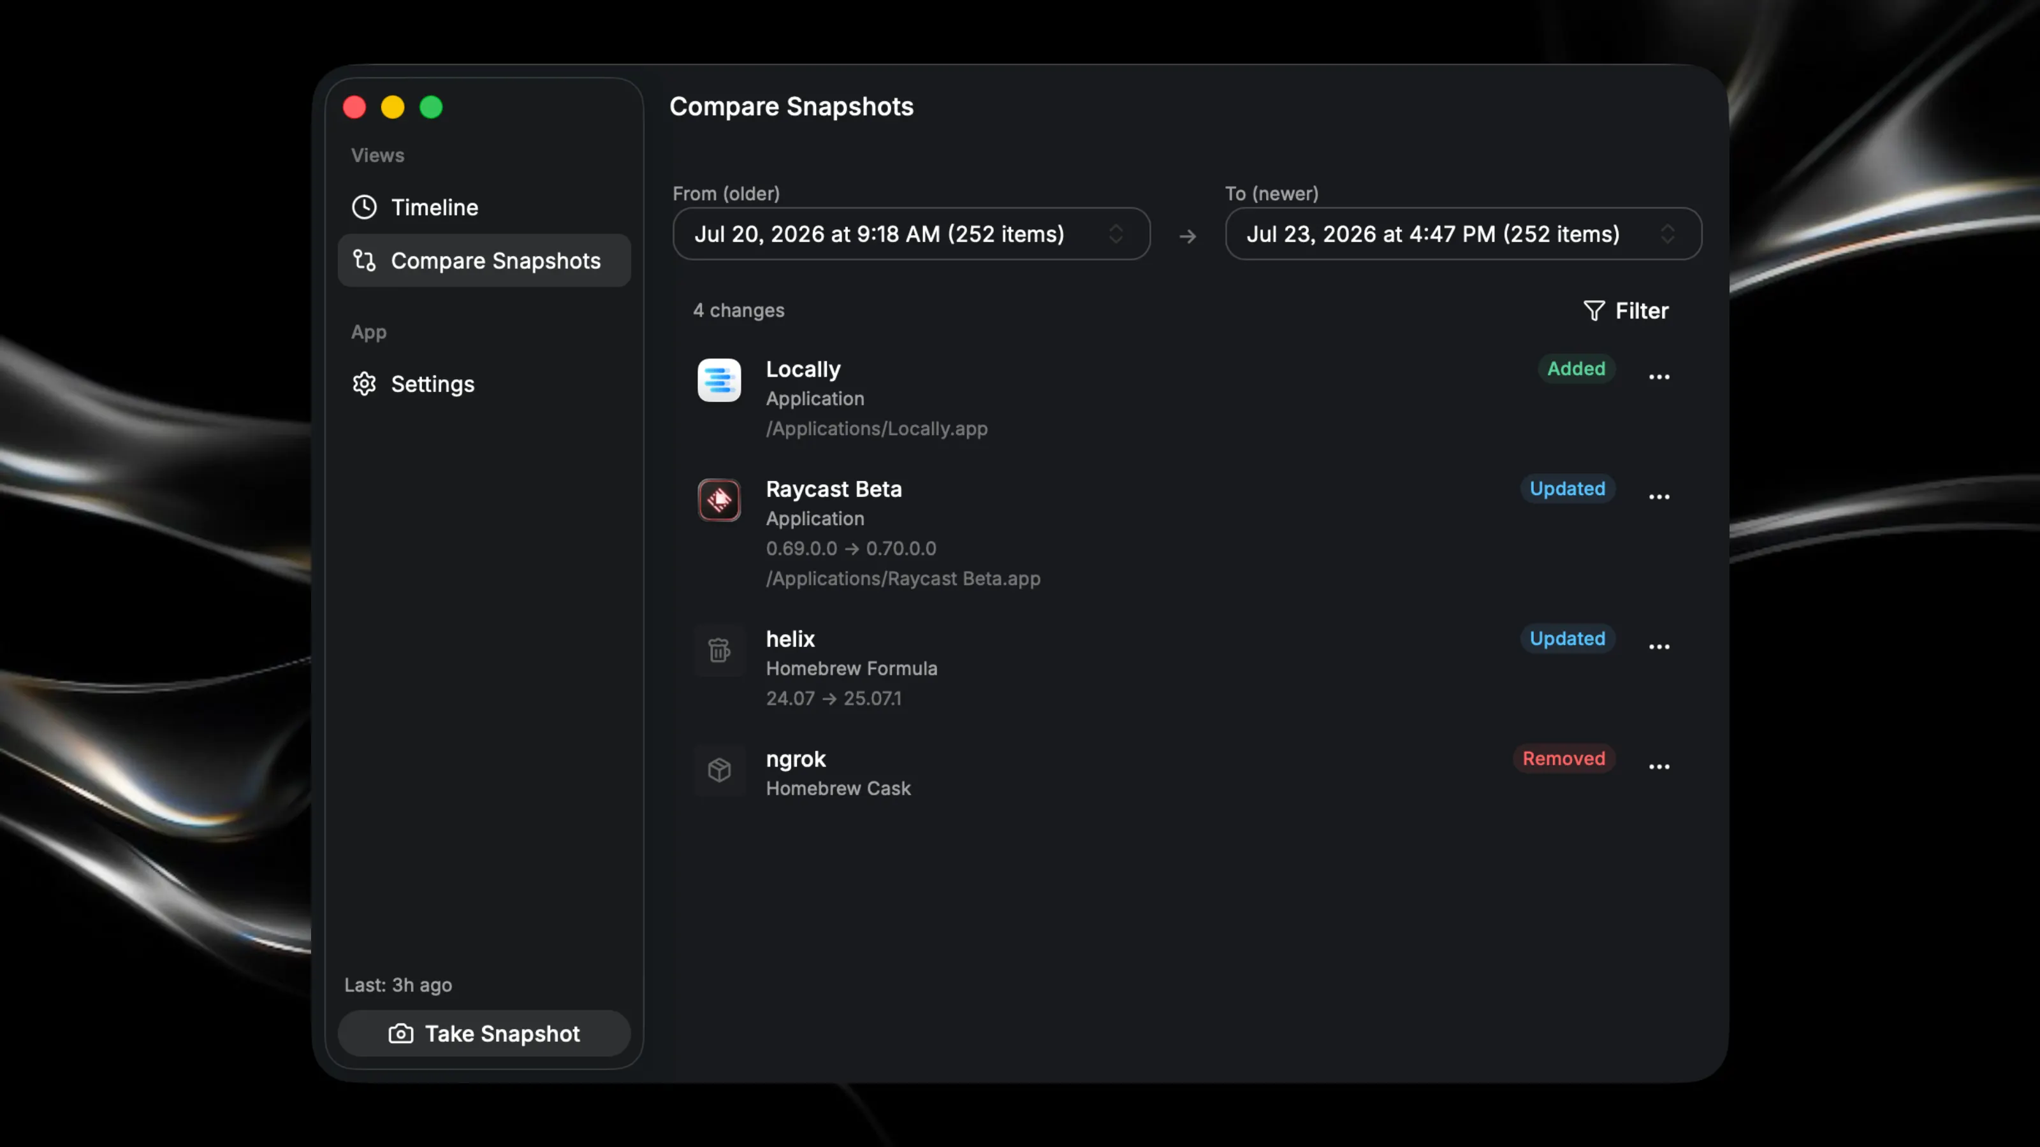Click the camera icon on Take Snapshot

point(401,1033)
